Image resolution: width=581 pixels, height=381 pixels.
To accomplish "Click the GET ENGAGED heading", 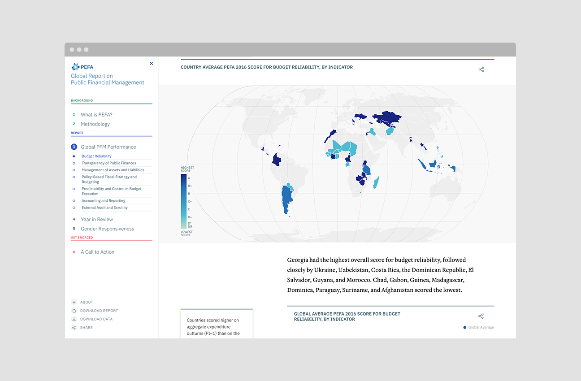I will point(82,238).
